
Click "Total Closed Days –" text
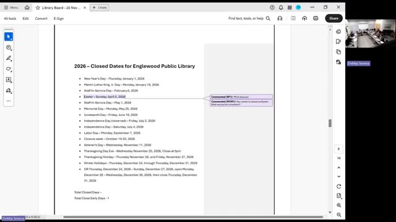[x=88, y=192]
